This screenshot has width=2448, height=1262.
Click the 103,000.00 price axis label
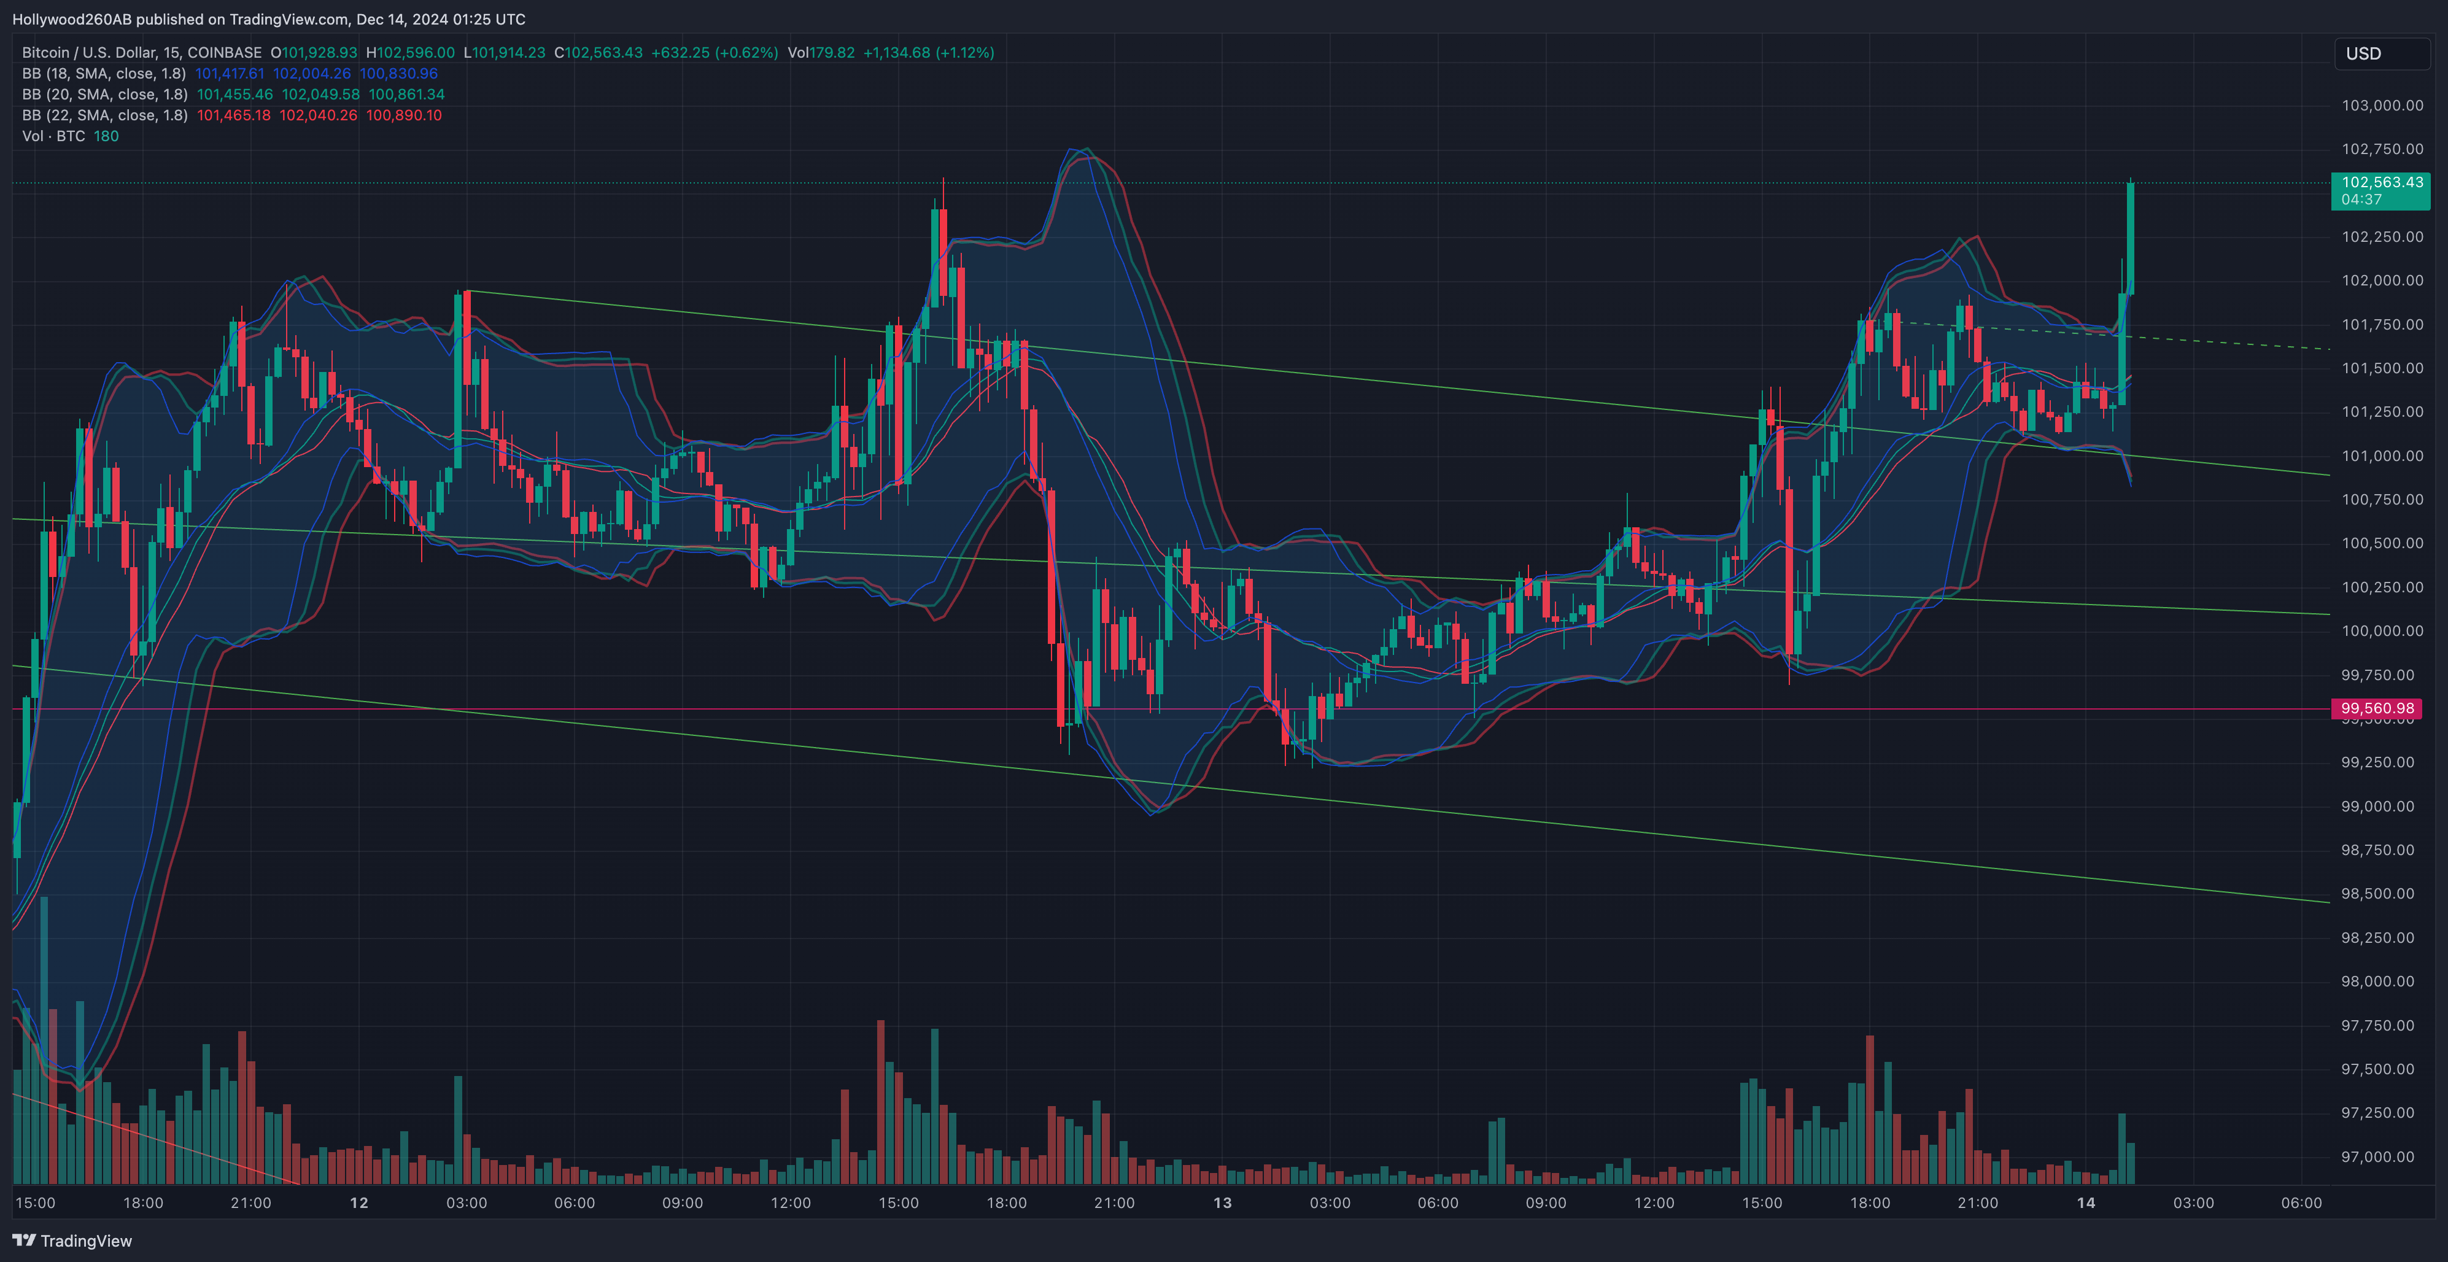tap(2382, 106)
